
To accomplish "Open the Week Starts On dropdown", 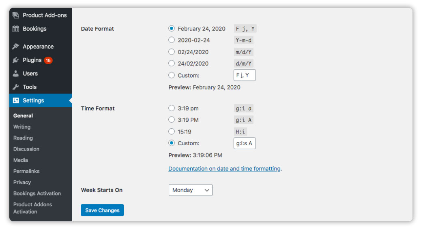I will 190,190.
